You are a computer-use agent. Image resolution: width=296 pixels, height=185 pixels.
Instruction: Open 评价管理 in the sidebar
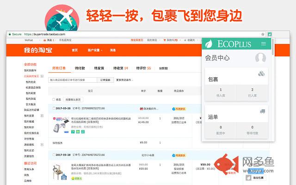(29, 139)
